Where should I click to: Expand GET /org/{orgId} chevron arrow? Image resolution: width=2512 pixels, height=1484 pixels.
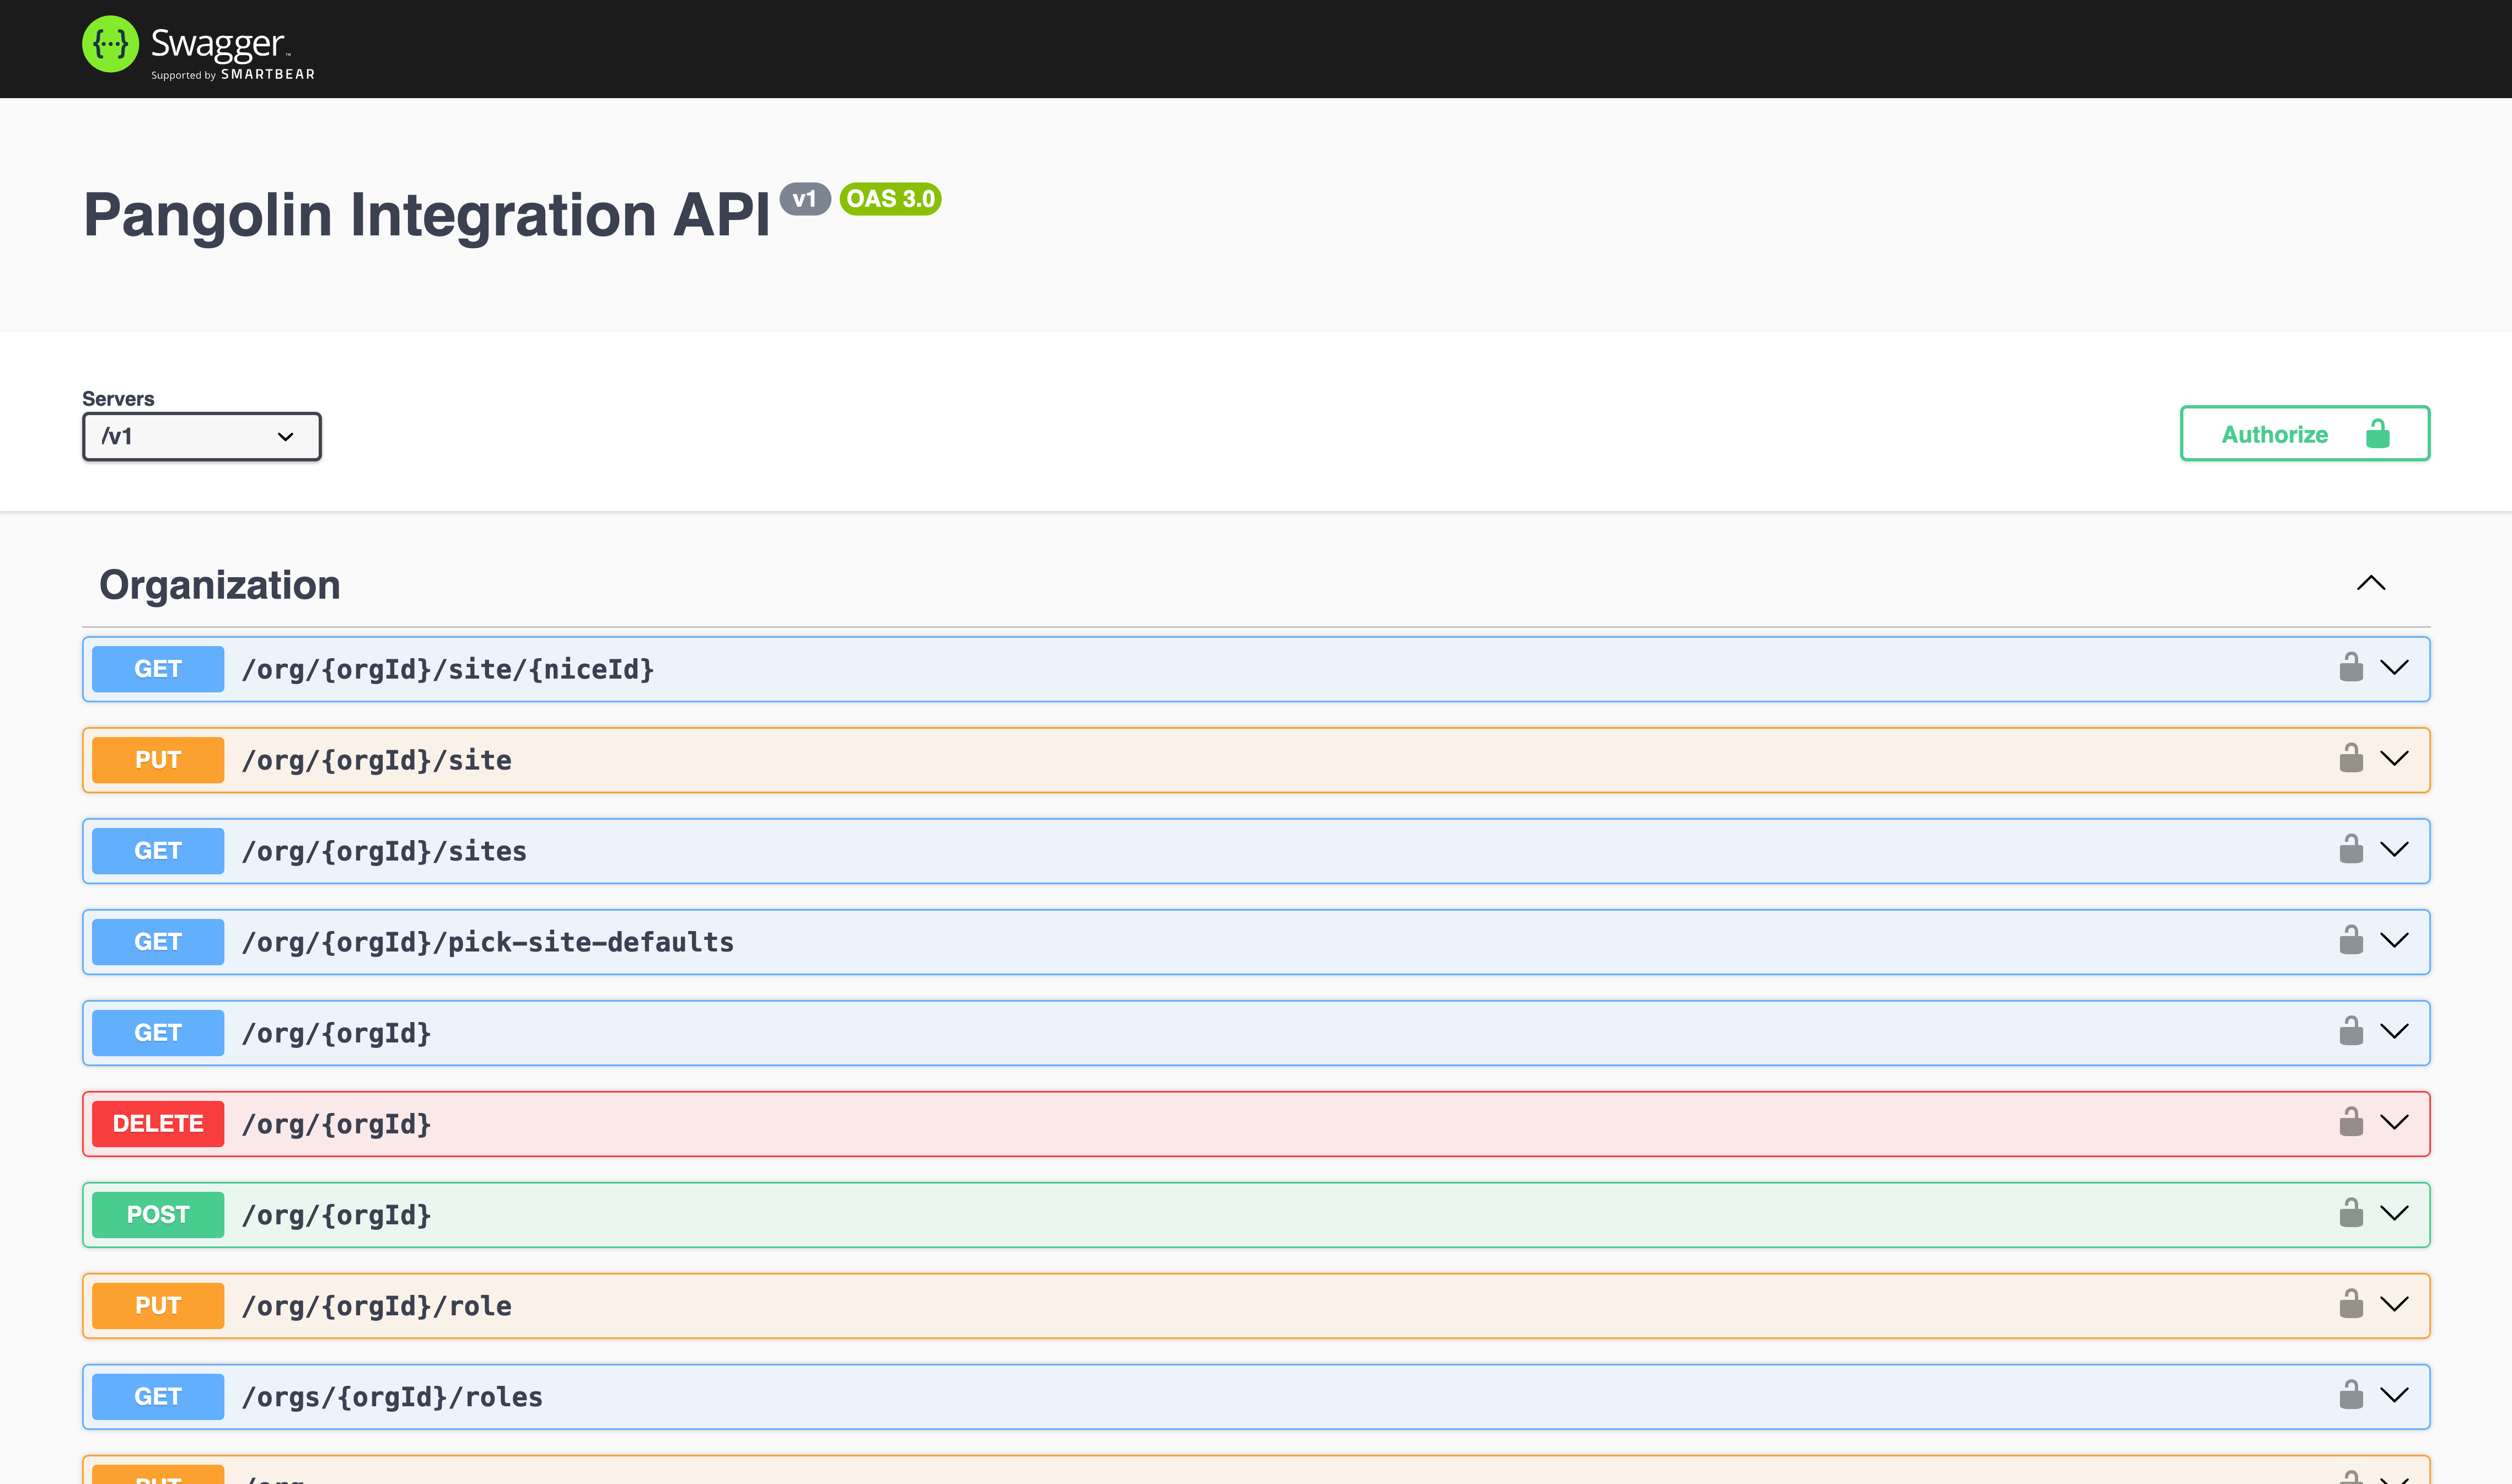(x=2394, y=1032)
